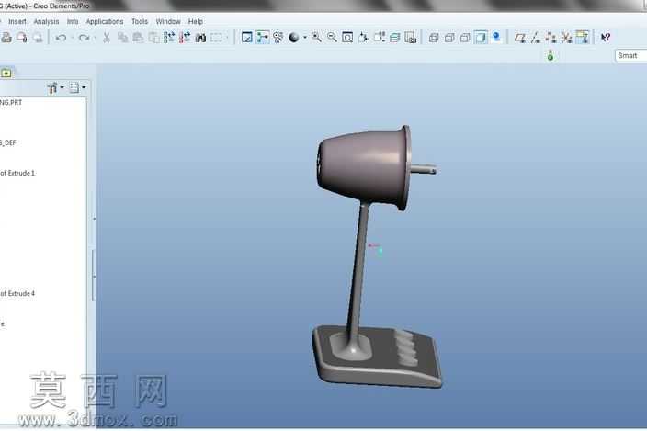Click the Zoom Out magnifier icon
The image size is (647, 431).
pos(332,38)
